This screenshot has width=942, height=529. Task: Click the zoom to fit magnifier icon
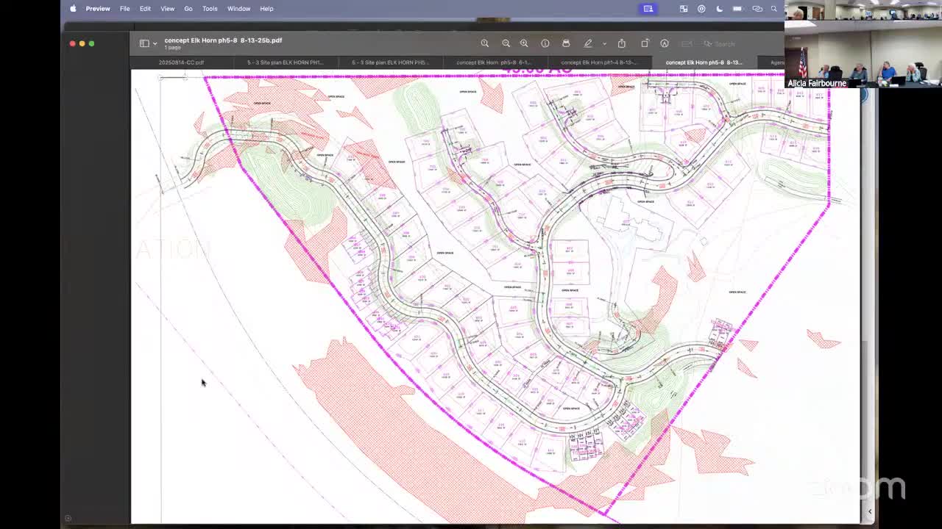485,43
